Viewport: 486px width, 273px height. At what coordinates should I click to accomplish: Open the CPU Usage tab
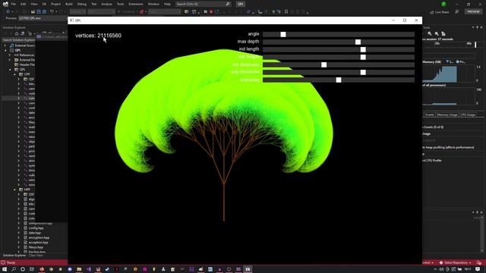click(x=468, y=115)
